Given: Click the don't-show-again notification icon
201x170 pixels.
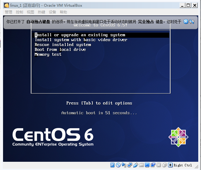Looking at the screenshot, I should click(x=192, y=22).
